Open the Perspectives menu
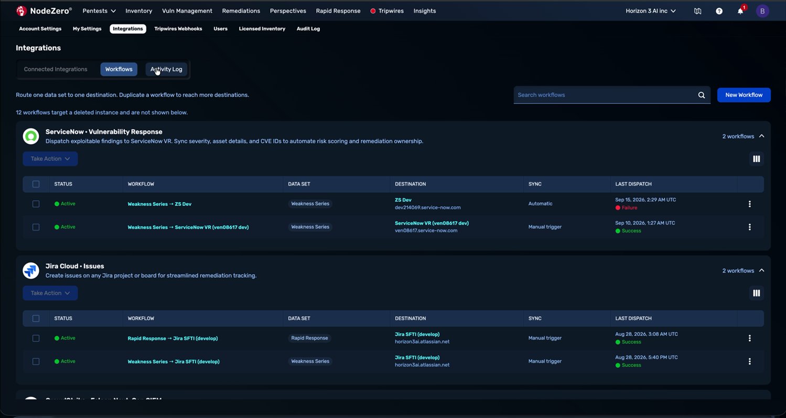This screenshot has width=786, height=418. pos(288,11)
